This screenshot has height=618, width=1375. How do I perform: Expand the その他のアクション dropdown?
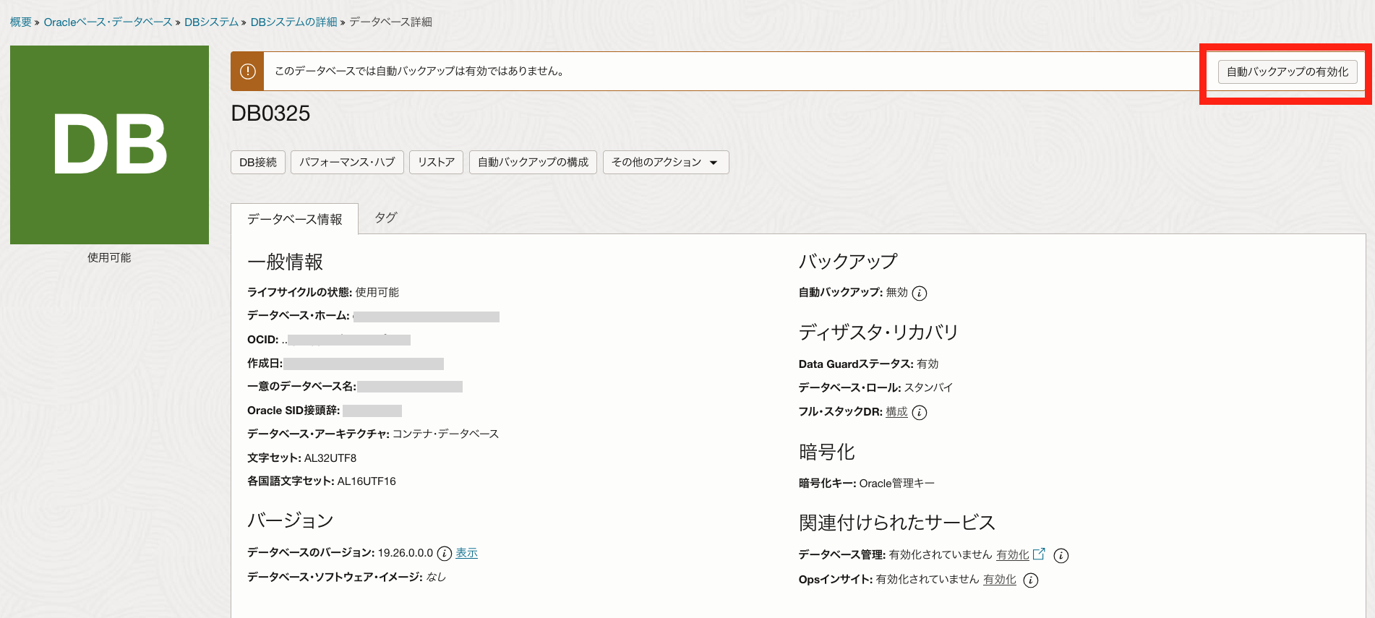pyautogui.click(x=665, y=163)
